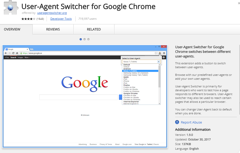
Task: Click the bookmark star in address bar
Action: (x=156, y=53)
